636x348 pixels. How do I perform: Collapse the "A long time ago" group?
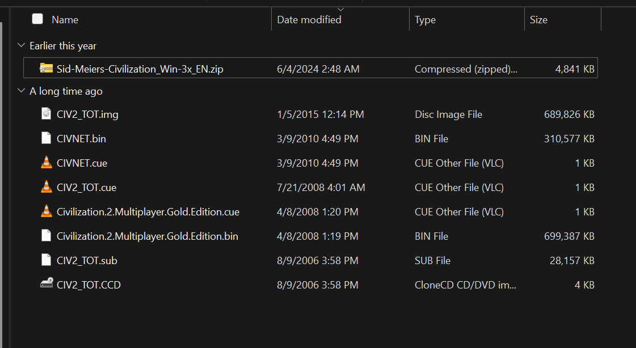22,91
